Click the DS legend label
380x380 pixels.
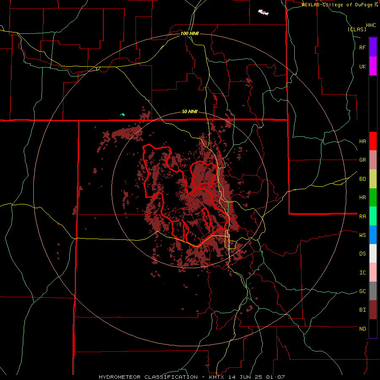(x=363, y=254)
